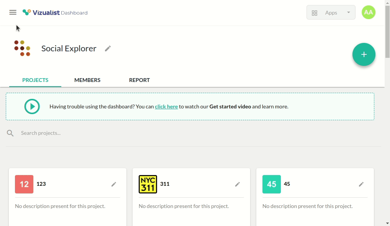Follow the 'click here' video link
Image resolution: width=390 pixels, height=226 pixels.
[166, 106]
